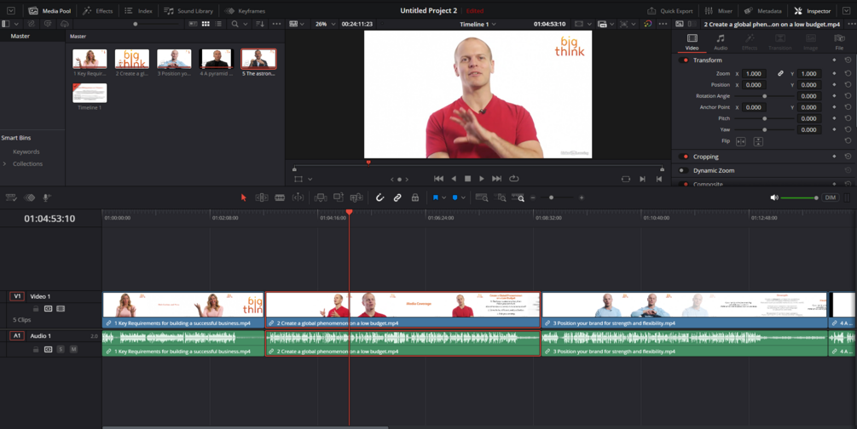Adjust the monitor volume slider
This screenshot has width=857, height=429.
pos(799,197)
